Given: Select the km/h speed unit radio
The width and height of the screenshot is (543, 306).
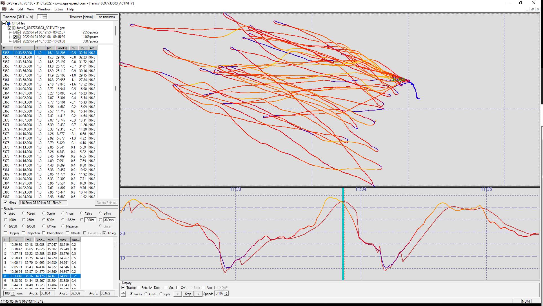Looking at the screenshot, I should pyautogui.click(x=146, y=294).
